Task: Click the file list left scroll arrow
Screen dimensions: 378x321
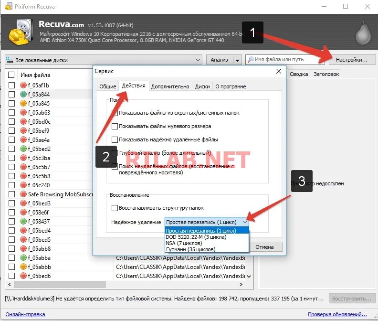Action: click(10, 285)
